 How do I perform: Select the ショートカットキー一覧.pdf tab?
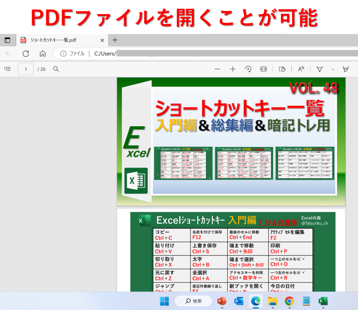coord(62,40)
